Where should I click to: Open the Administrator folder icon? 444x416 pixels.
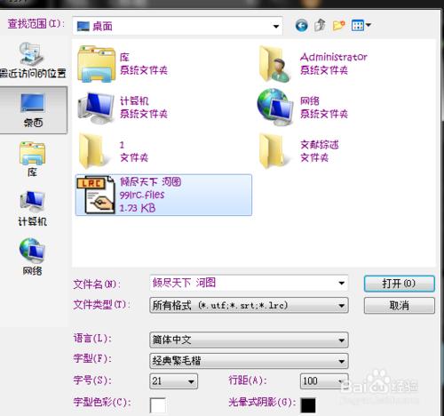coord(275,64)
